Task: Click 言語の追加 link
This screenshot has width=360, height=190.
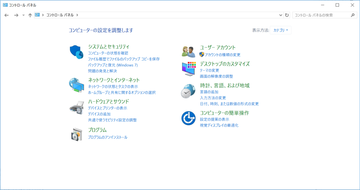Action: [x=209, y=92]
